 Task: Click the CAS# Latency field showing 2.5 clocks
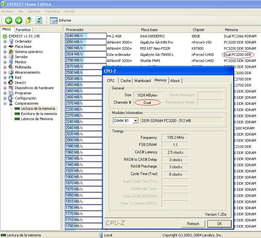pyautogui.click(x=175, y=152)
